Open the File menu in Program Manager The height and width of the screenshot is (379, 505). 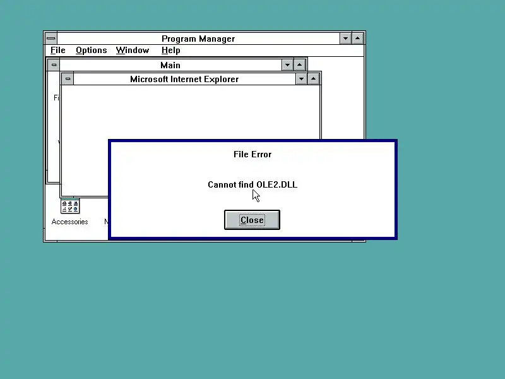pyautogui.click(x=58, y=51)
